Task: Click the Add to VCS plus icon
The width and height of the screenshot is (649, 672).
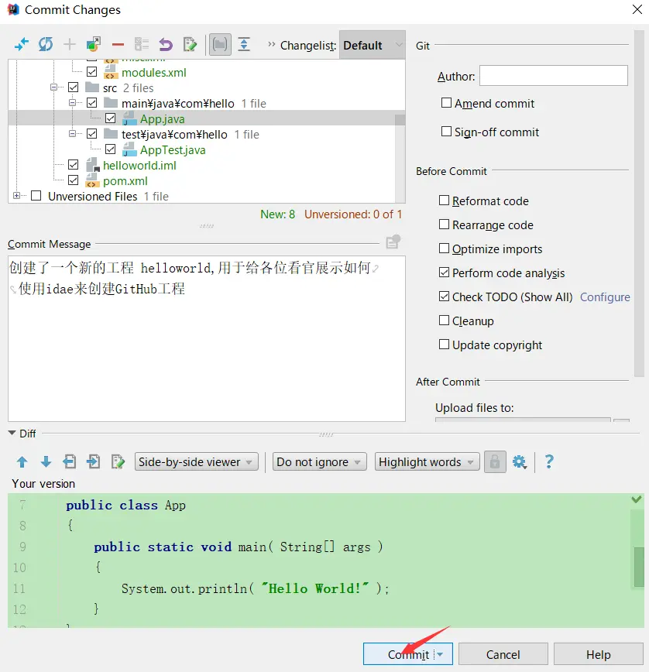Action: [x=70, y=44]
